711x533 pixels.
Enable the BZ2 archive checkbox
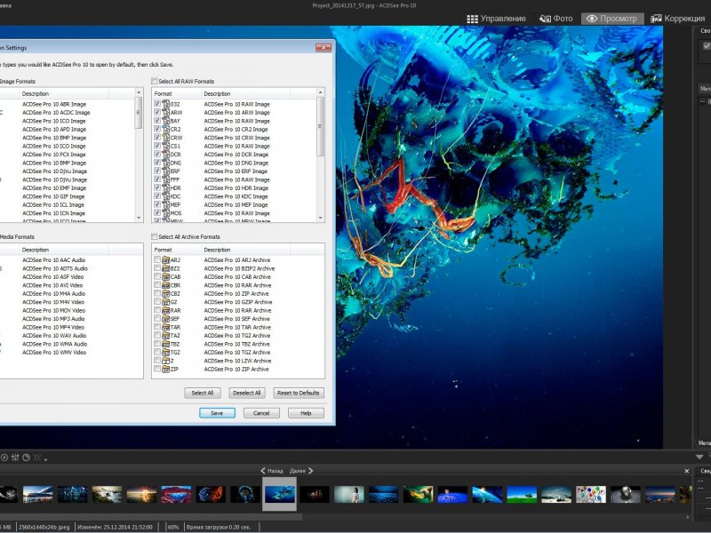pyautogui.click(x=157, y=268)
